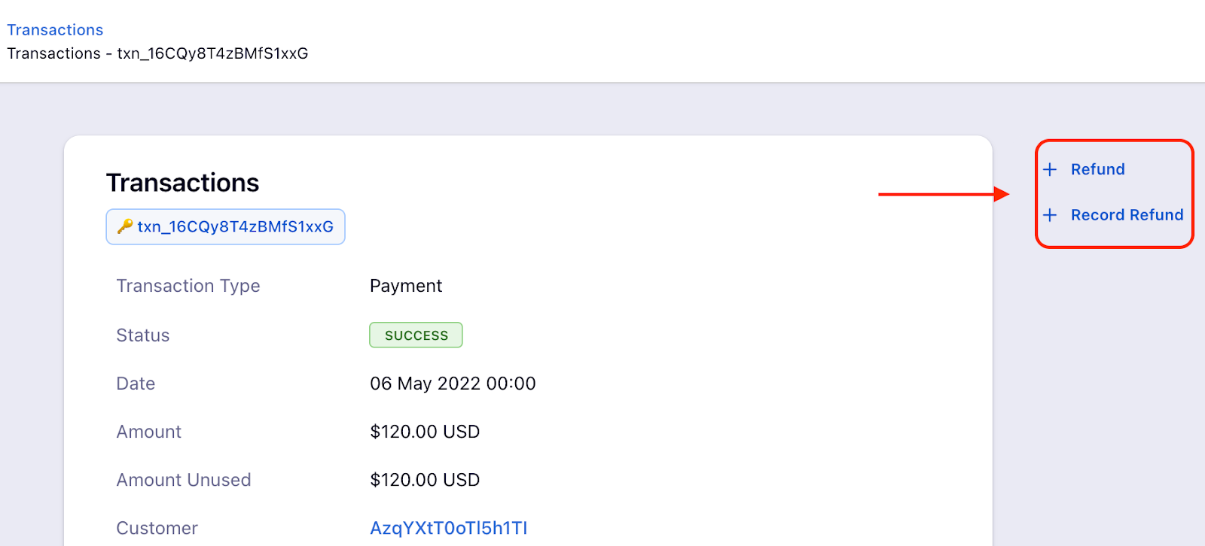Click the Amount Unused row's $120.00 value
This screenshot has width=1205, height=546.
point(425,480)
